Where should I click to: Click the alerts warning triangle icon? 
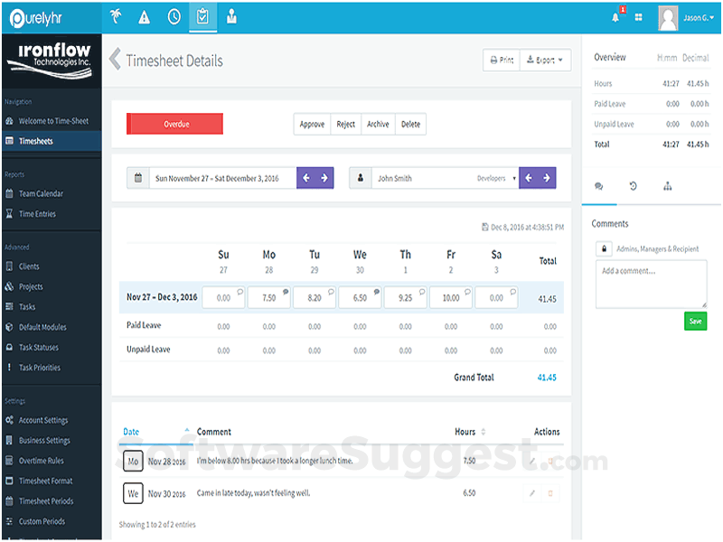143,15
